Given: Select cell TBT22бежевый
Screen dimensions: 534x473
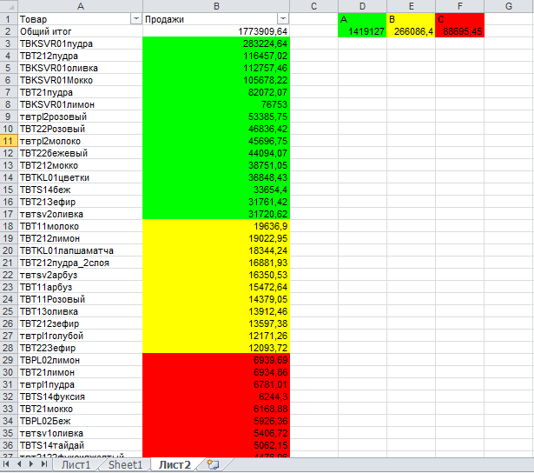Looking at the screenshot, I should pyautogui.click(x=80, y=153).
